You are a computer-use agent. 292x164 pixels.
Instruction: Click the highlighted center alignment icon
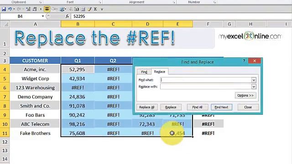(x=47, y=9)
